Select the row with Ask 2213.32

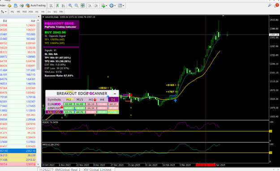(x=18, y=160)
